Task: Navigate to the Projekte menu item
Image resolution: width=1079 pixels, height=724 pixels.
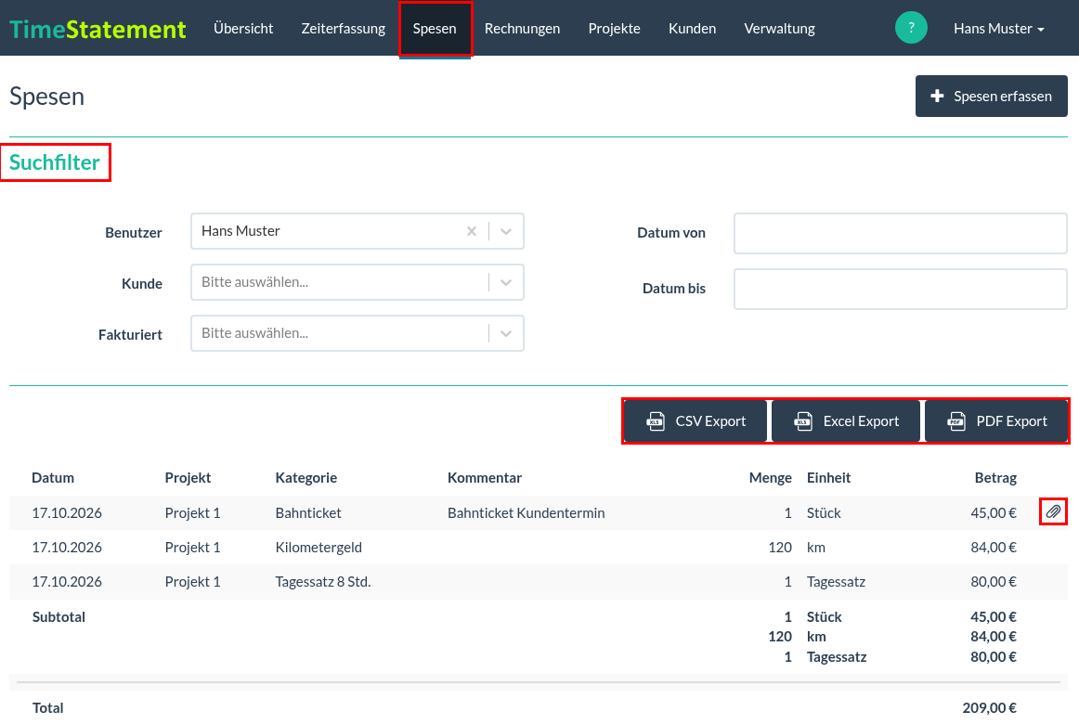Action: [x=614, y=28]
